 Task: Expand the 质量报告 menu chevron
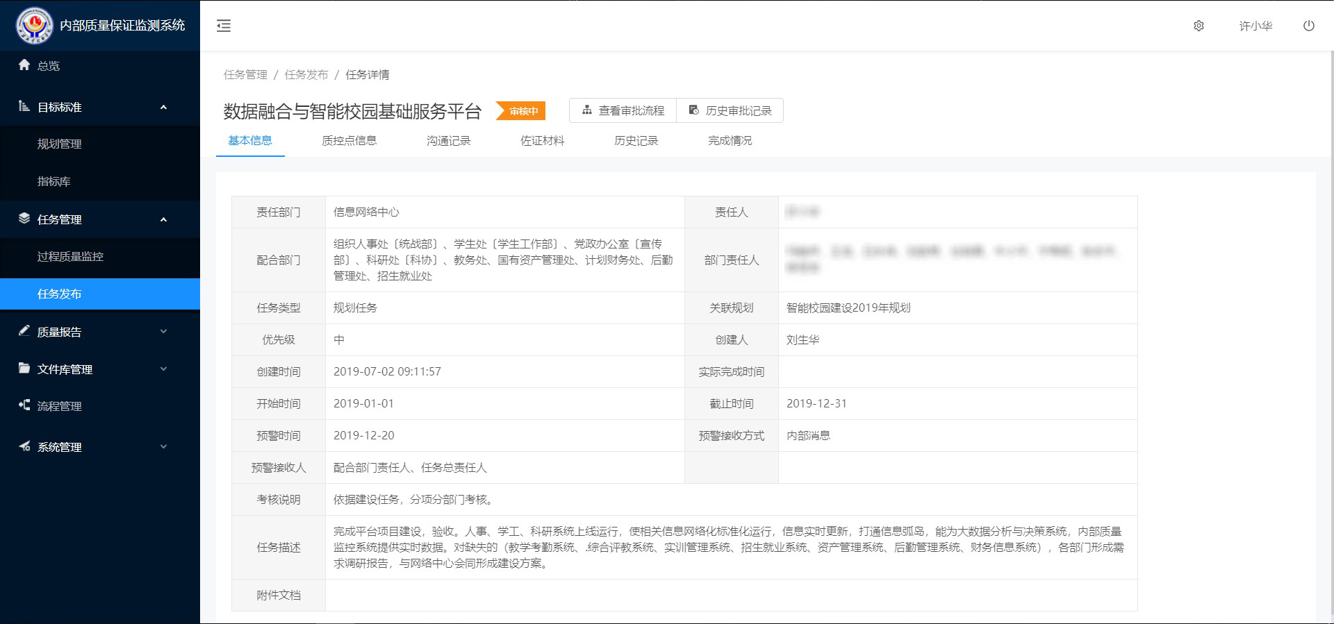tap(163, 332)
